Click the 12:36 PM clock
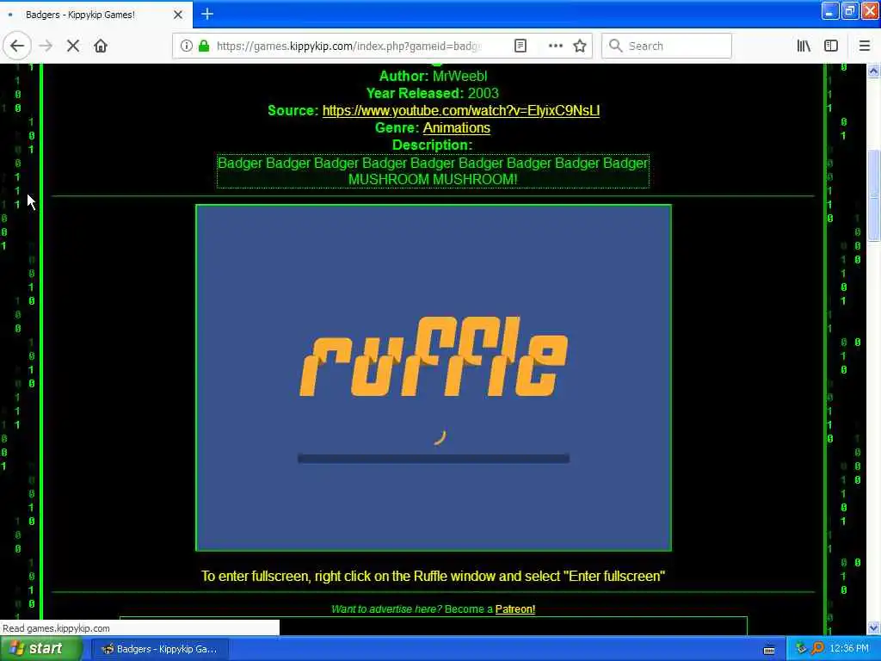Viewport: 881px width, 661px height. (849, 649)
